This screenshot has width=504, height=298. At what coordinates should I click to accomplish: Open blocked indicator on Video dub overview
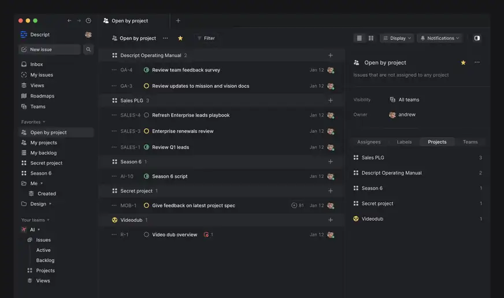pyautogui.click(x=208, y=234)
